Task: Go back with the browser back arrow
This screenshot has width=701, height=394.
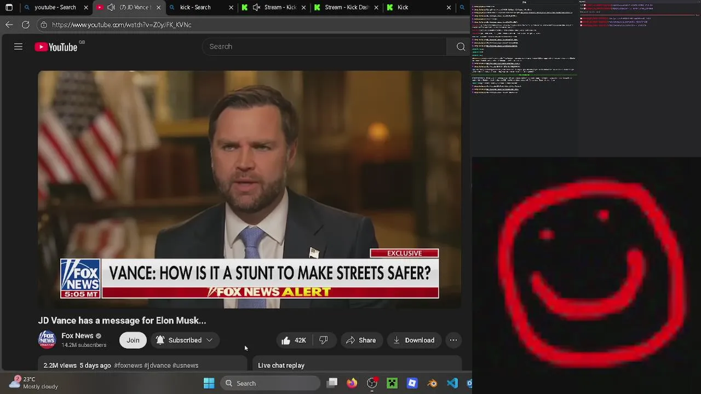Action: coord(9,25)
